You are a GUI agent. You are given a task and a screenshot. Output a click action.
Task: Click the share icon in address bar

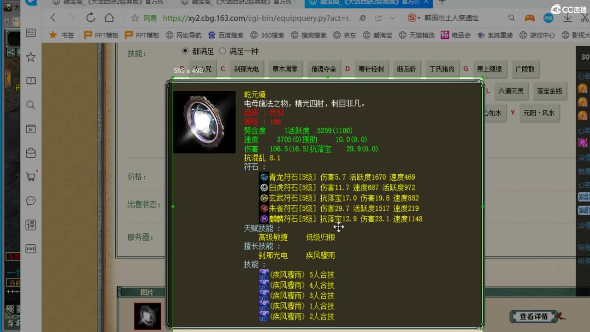378,18
